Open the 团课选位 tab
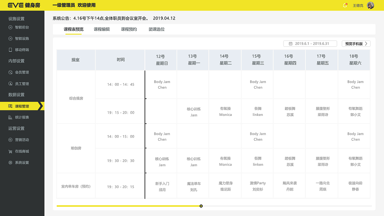Viewport: 384px width, 216px height. coord(157,29)
